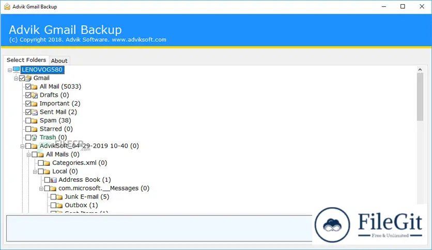Collapse the LENOVOG580 root node
This screenshot has height=250, width=432.
tap(10, 70)
